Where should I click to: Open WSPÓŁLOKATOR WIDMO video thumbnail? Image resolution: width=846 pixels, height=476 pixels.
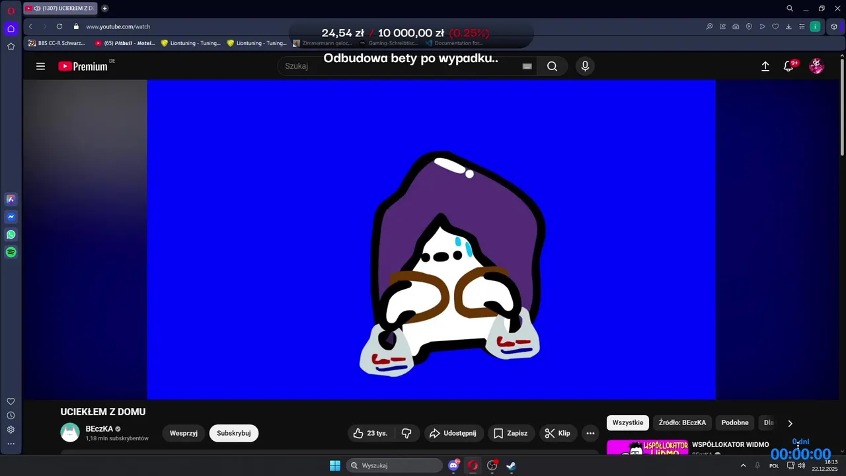[647, 448]
